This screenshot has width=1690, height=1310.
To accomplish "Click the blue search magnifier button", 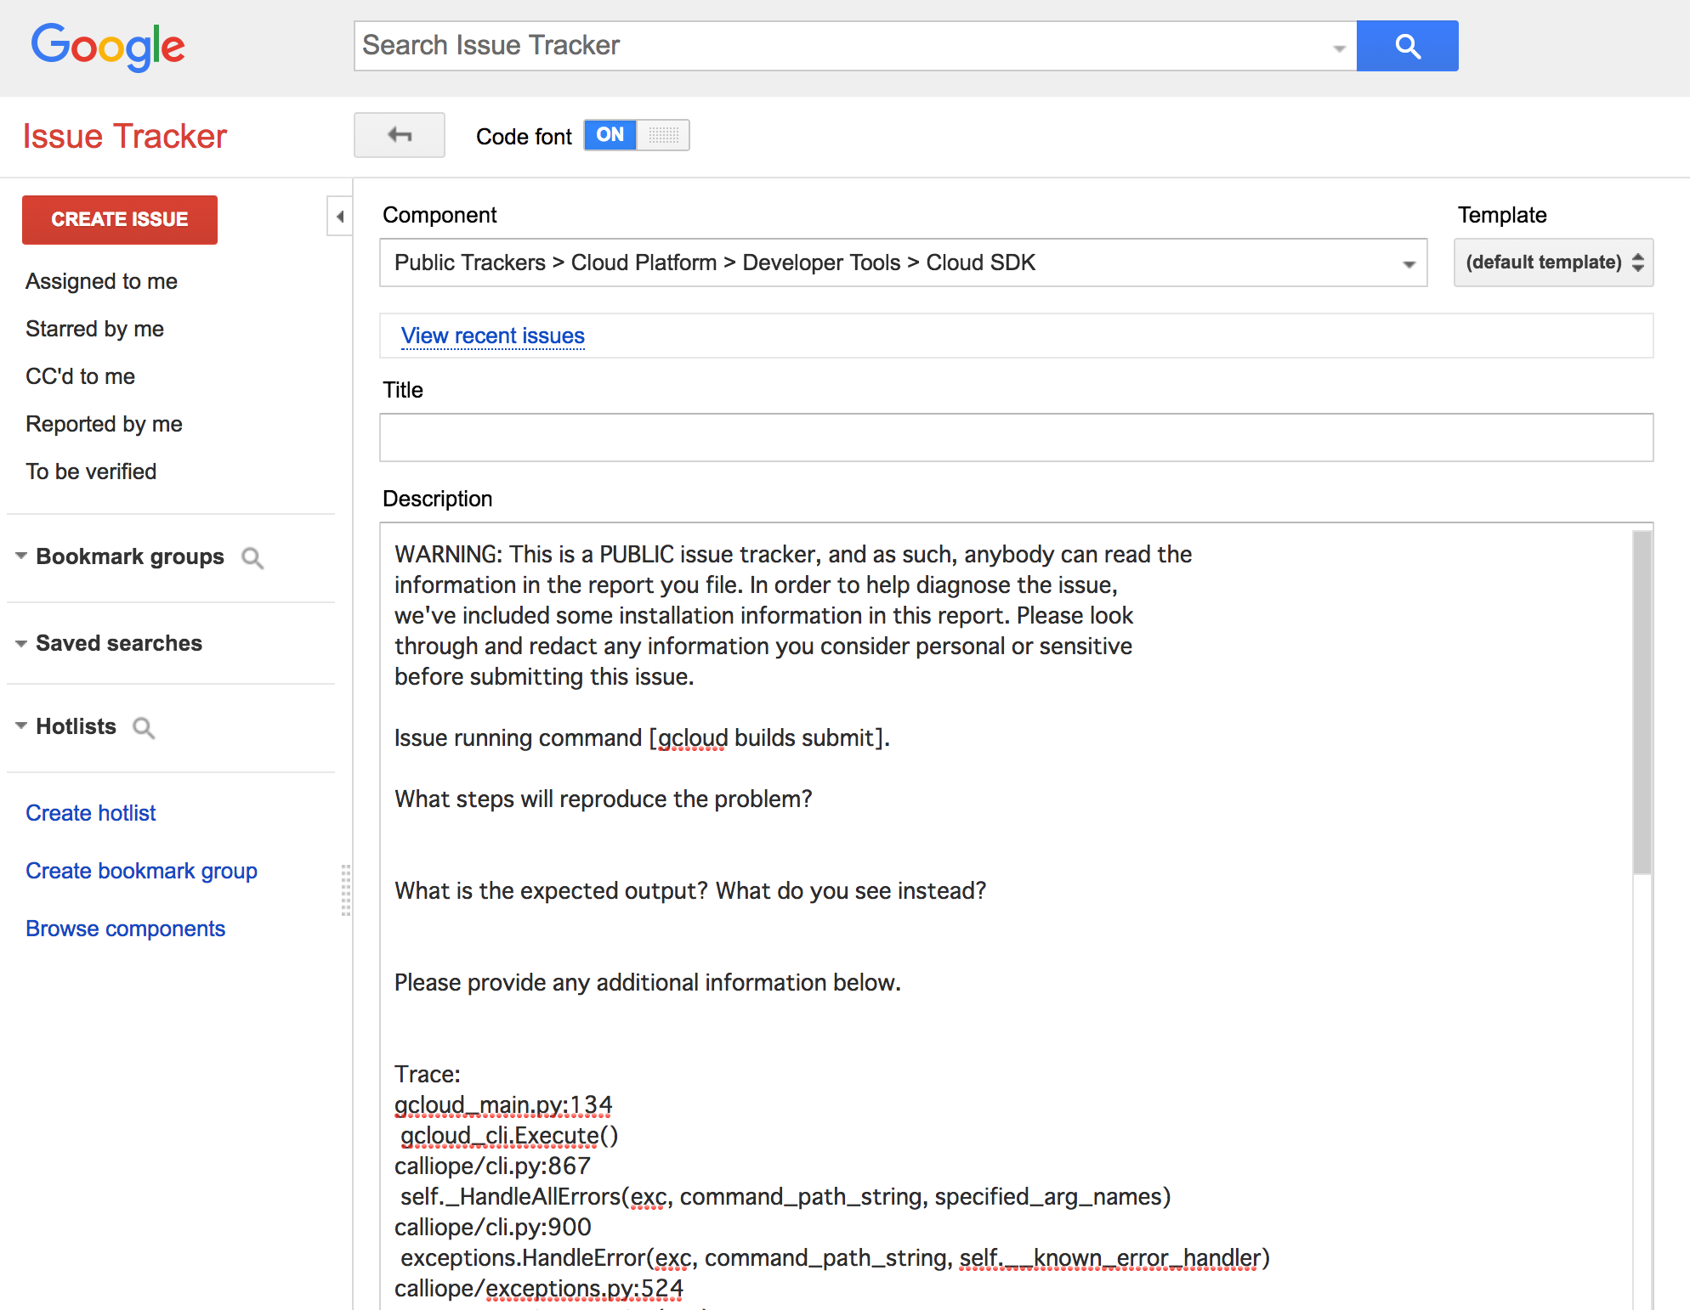I will (x=1407, y=46).
